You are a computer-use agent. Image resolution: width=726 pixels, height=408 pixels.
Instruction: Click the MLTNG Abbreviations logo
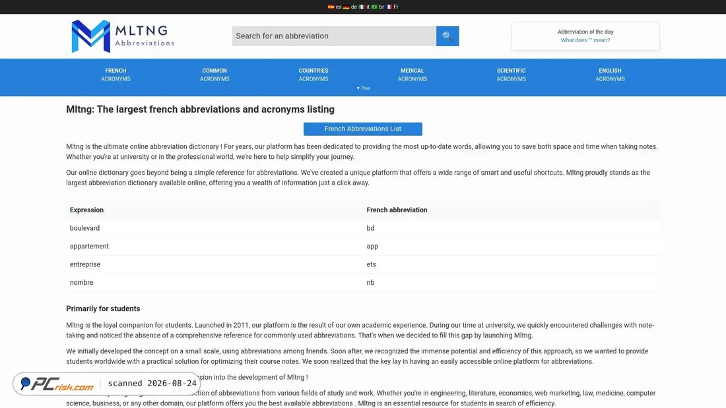(123, 36)
